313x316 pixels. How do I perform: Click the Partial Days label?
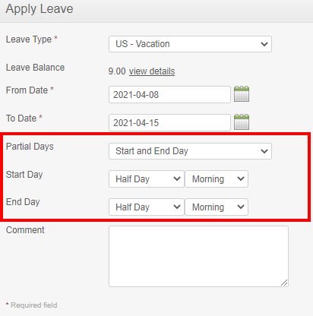(x=30, y=147)
